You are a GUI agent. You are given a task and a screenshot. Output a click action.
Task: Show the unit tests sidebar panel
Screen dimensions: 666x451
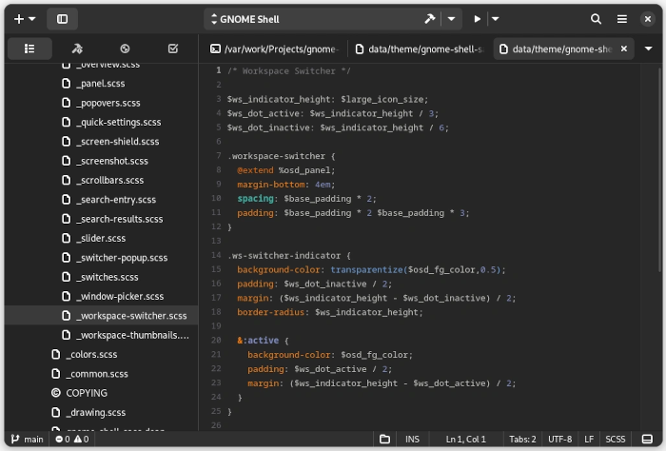pos(125,49)
